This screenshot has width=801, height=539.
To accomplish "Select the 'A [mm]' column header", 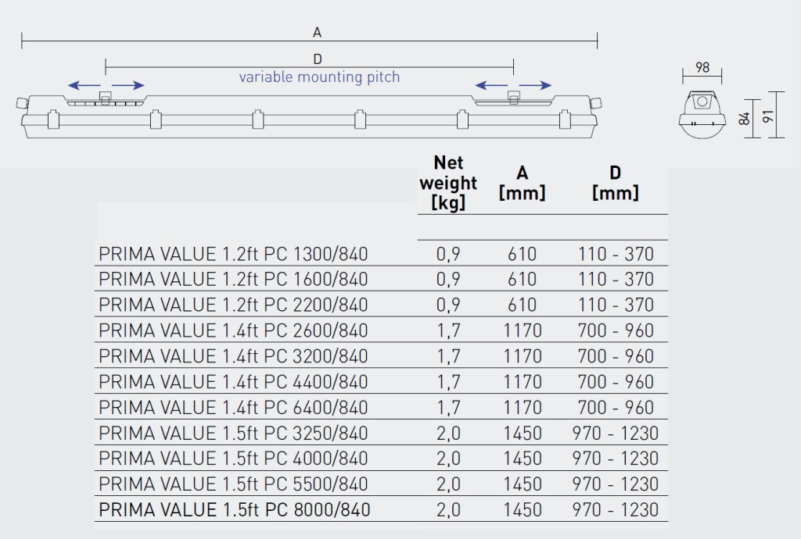I will pos(522,183).
